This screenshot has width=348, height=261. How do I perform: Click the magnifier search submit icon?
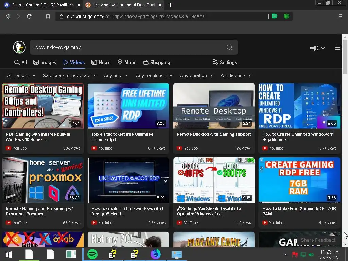[230, 47]
